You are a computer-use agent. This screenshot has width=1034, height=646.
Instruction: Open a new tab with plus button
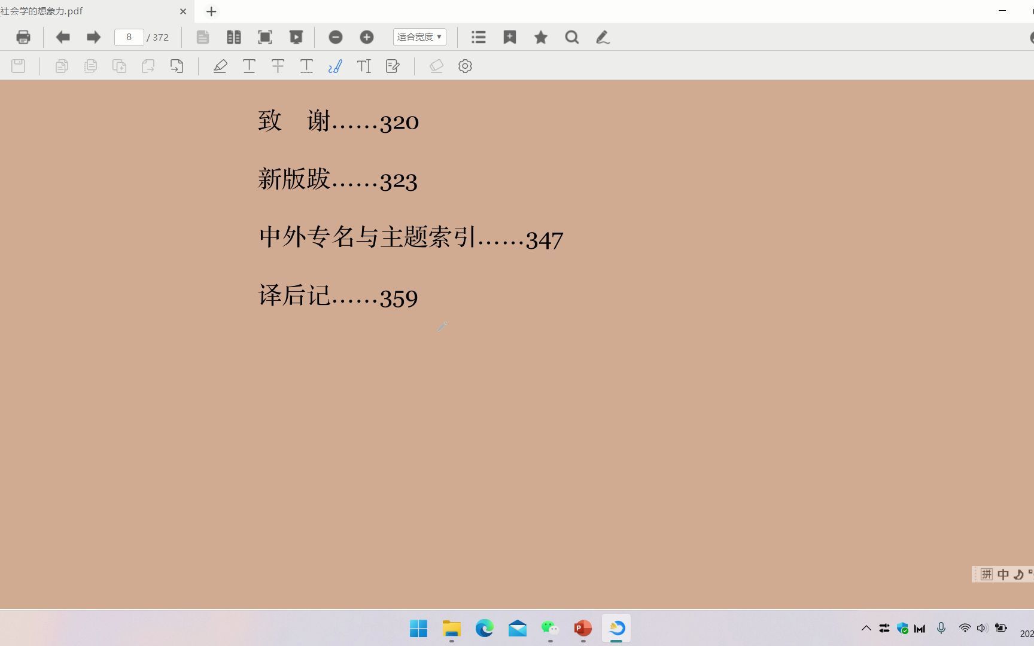pyautogui.click(x=211, y=11)
